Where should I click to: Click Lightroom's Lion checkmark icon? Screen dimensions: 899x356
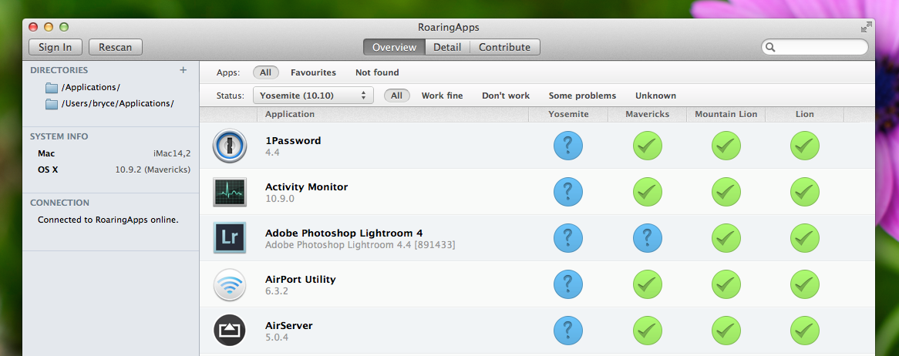pos(804,238)
